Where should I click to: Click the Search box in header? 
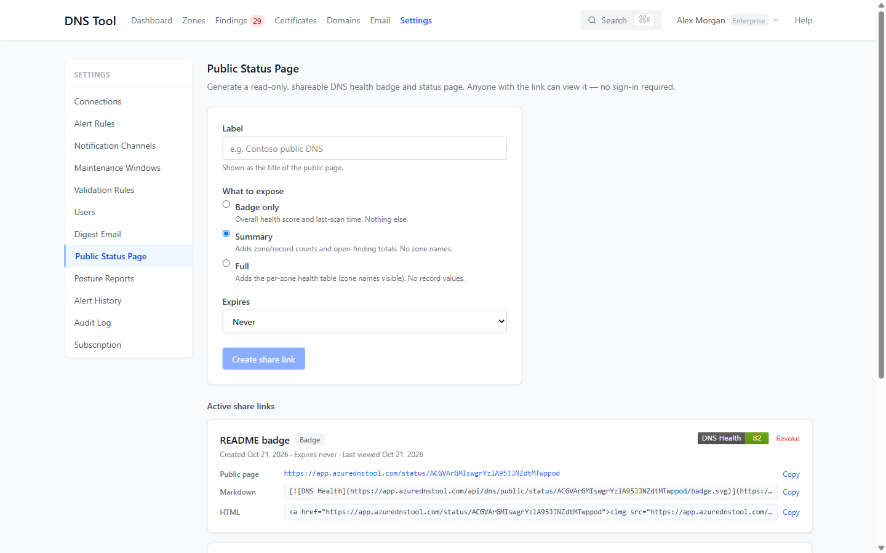(621, 20)
